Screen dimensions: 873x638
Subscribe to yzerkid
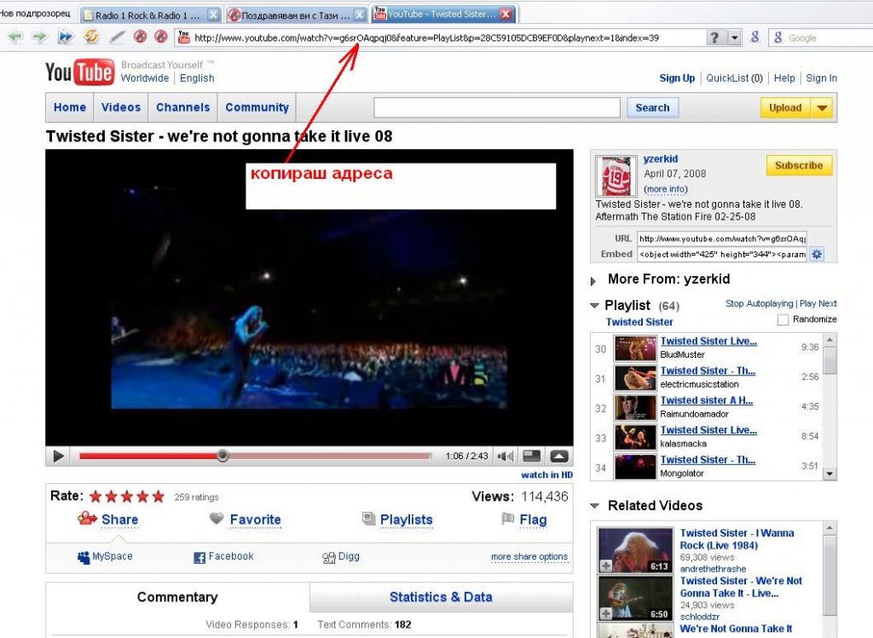799,165
